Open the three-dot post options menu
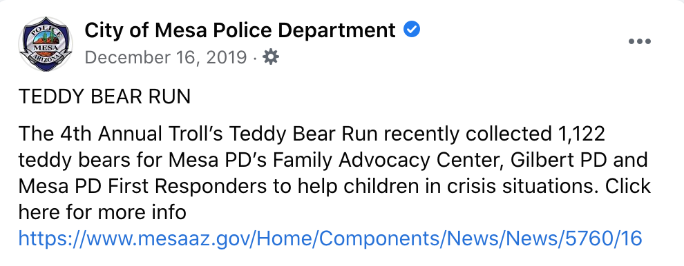The height and width of the screenshot is (266, 684). tap(640, 42)
